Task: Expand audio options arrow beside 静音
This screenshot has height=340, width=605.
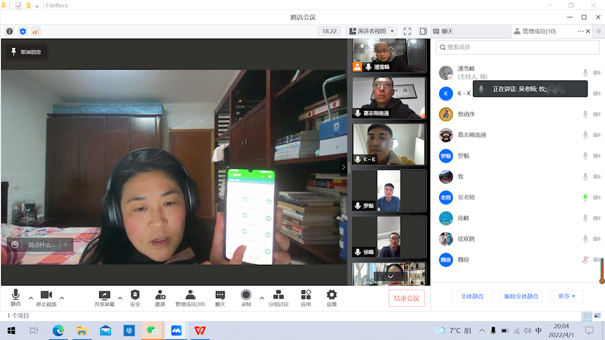Action: pyautogui.click(x=31, y=298)
